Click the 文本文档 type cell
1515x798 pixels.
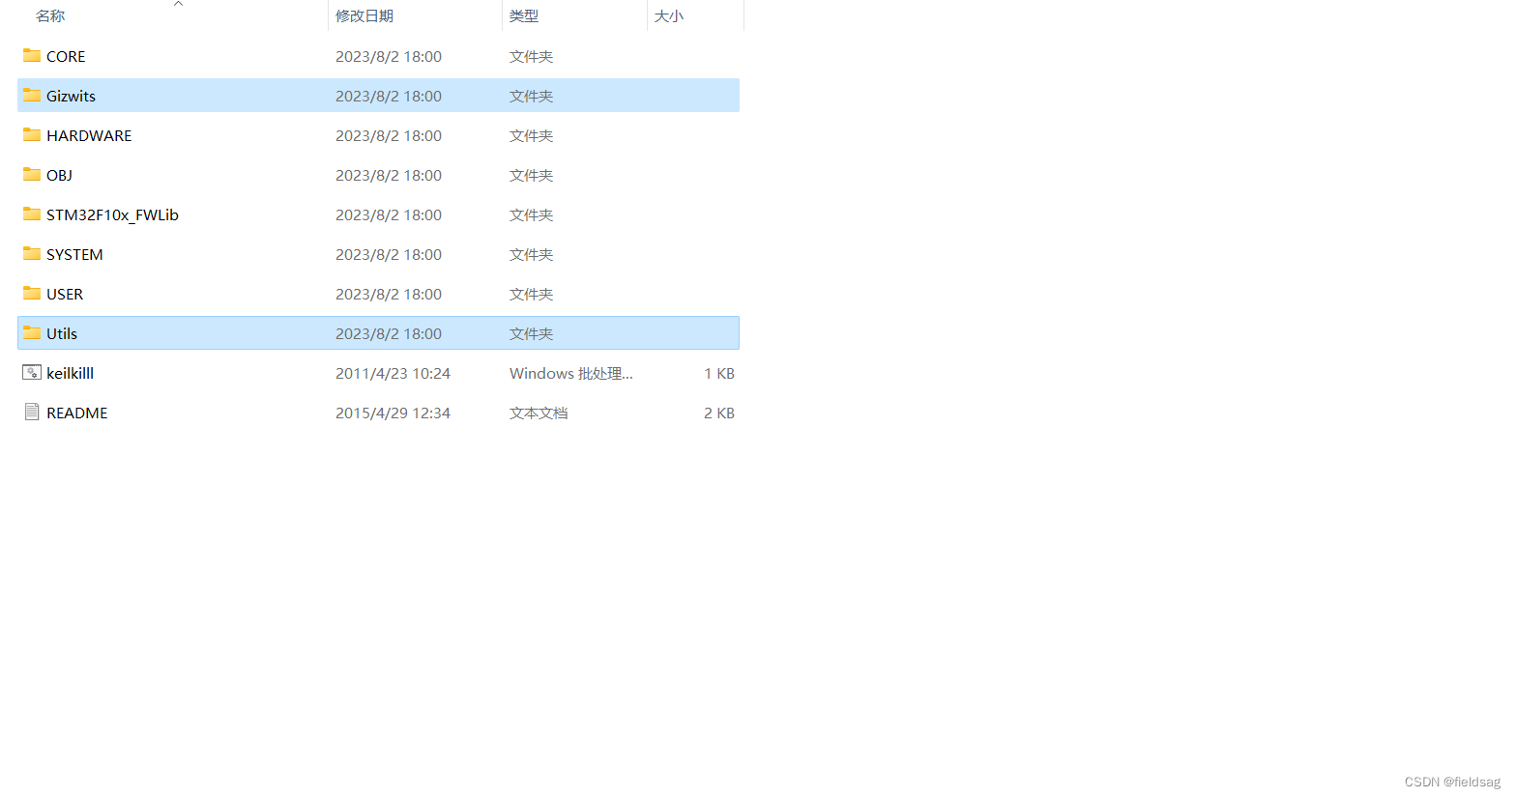point(539,413)
